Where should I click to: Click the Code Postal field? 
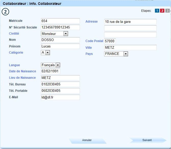(110, 41)
